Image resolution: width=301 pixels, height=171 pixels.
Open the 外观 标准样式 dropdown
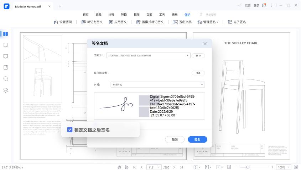(x=202, y=84)
